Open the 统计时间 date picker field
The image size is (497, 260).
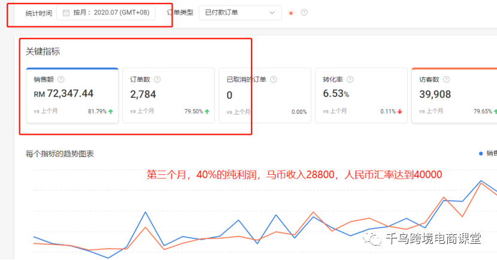coord(106,13)
